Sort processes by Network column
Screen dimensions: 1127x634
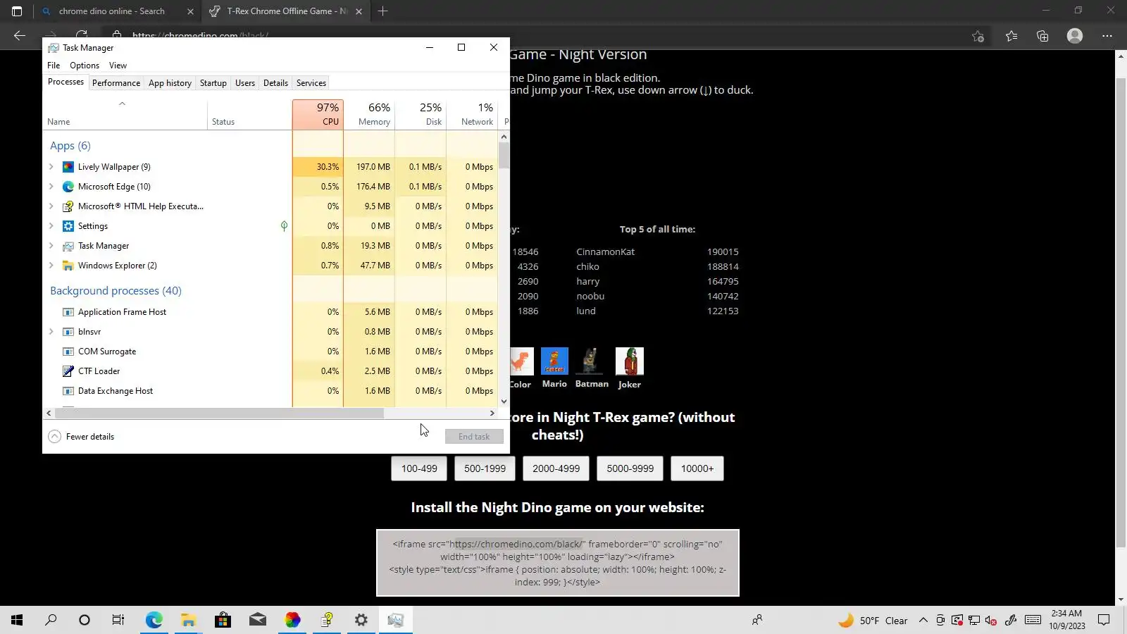472,115
